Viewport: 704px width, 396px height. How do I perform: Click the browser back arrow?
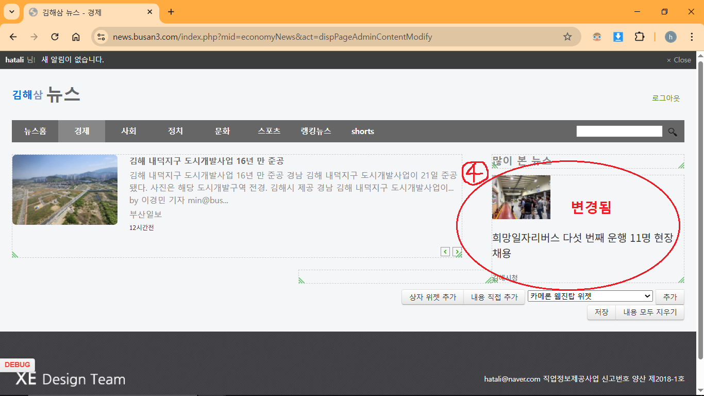(13, 37)
